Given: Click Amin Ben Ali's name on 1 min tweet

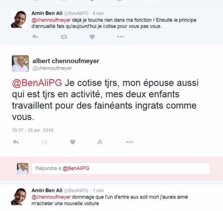Looking at the screenshot, I should click(x=47, y=190).
